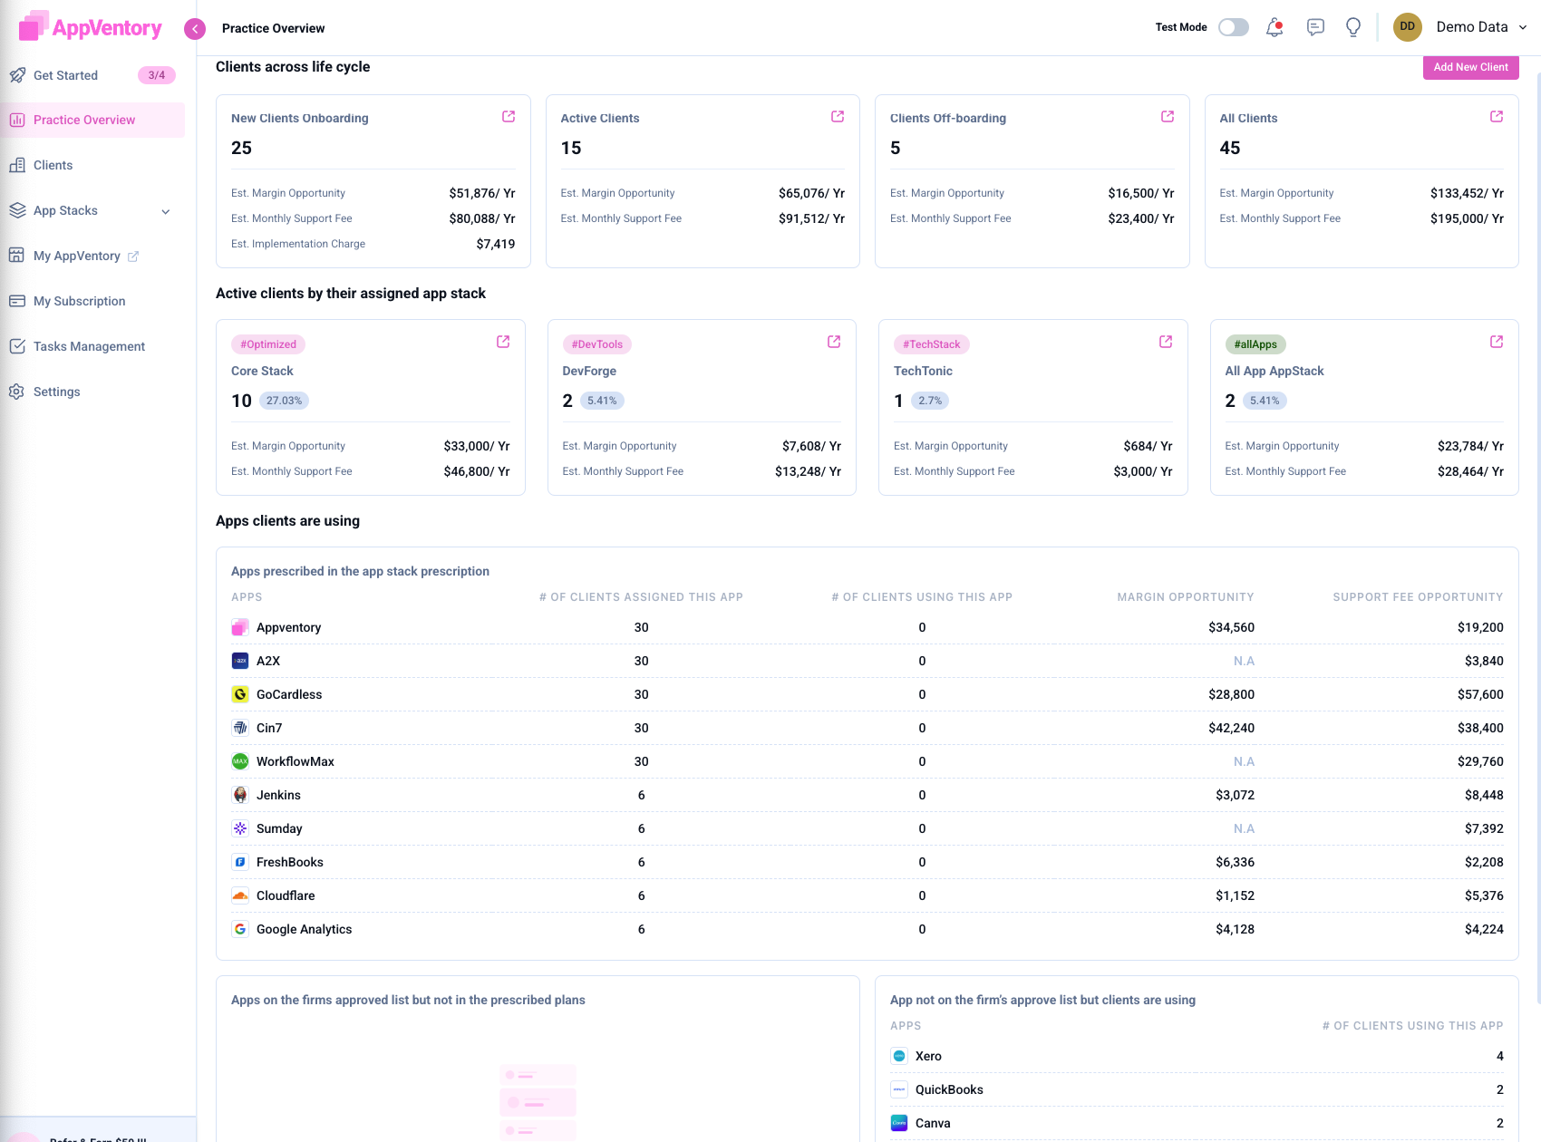This screenshot has width=1541, height=1142.
Task: Click the $133,452/ Yr All Clients margin value
Action: point(1467,193)
